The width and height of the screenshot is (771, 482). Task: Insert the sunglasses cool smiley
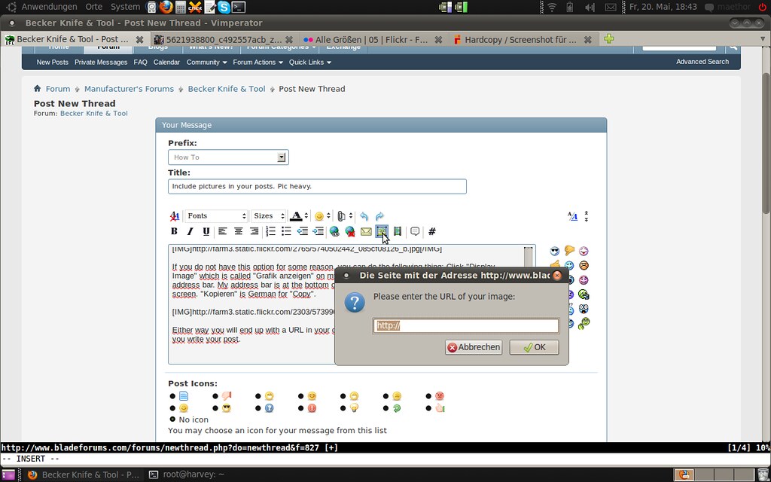(x=555, y=252)
